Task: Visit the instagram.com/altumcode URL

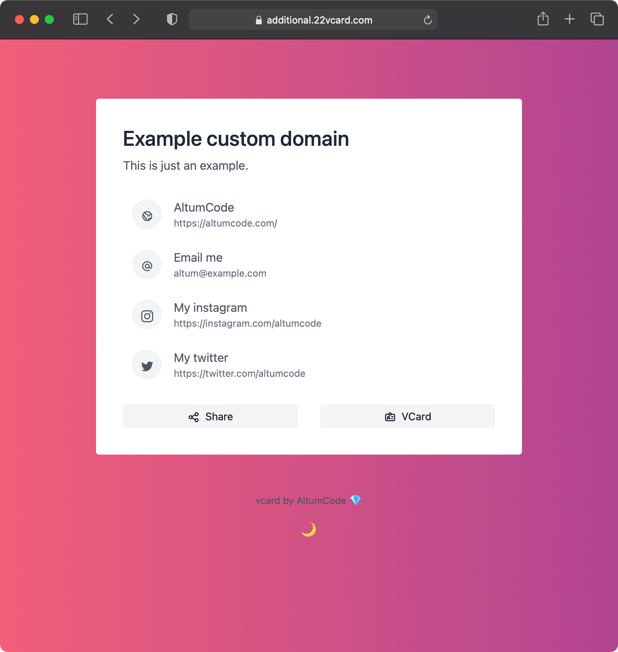Action: pyautogui.click(x=247, y=324)
